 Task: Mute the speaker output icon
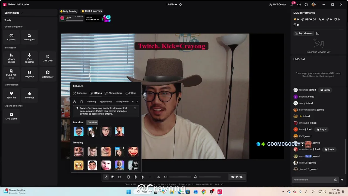click(x=166, y=177)
